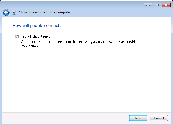Click the "How will people connect?" heading
173x125 pixels.
pos(37,26)
